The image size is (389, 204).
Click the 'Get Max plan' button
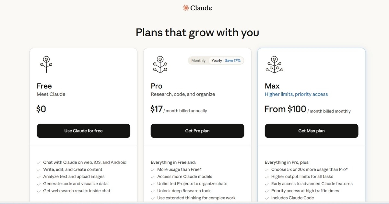pos(311,131)
